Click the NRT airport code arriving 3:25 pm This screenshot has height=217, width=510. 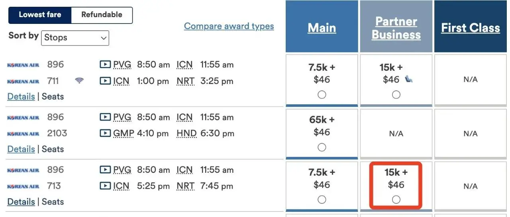click(185, 81)
